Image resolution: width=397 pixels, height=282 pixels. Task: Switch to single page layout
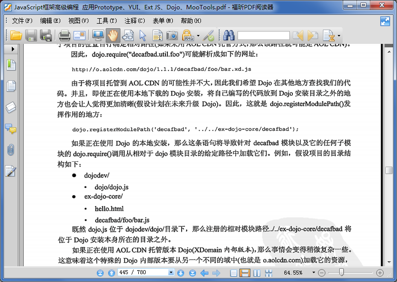tap(234, 273)
